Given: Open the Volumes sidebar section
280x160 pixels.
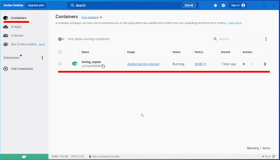Looking at the screenshot, I should pos(17,35).
